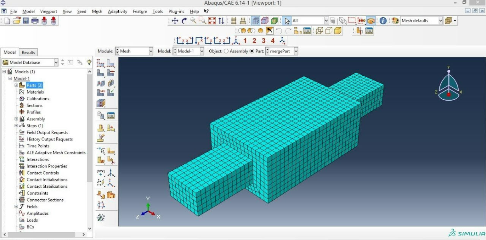The image size is (486, 240).
Task: Switch to the Results tab
Action: click(x=28, y=52)
